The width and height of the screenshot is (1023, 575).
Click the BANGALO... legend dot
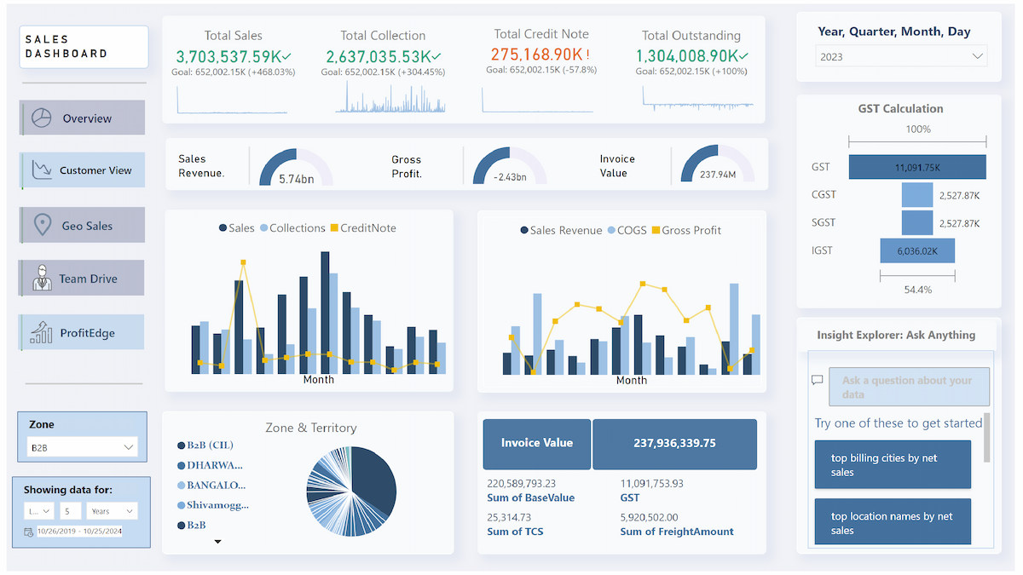tap(181, 486)
